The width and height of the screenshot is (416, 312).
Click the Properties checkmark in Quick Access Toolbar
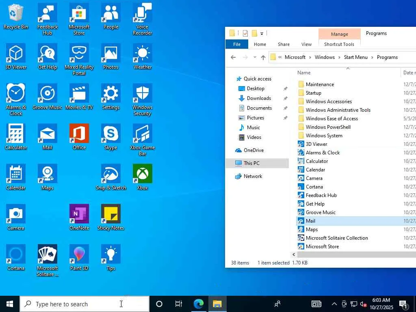pos(245,33)
